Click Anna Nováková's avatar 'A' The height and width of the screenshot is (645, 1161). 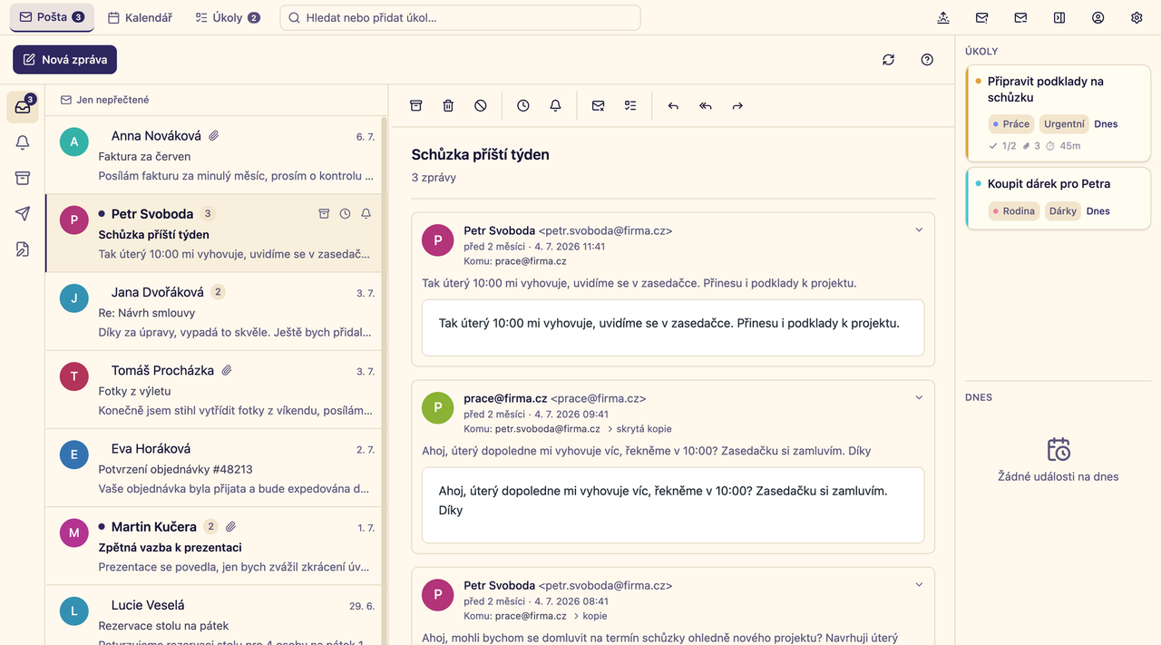(74, 142)
